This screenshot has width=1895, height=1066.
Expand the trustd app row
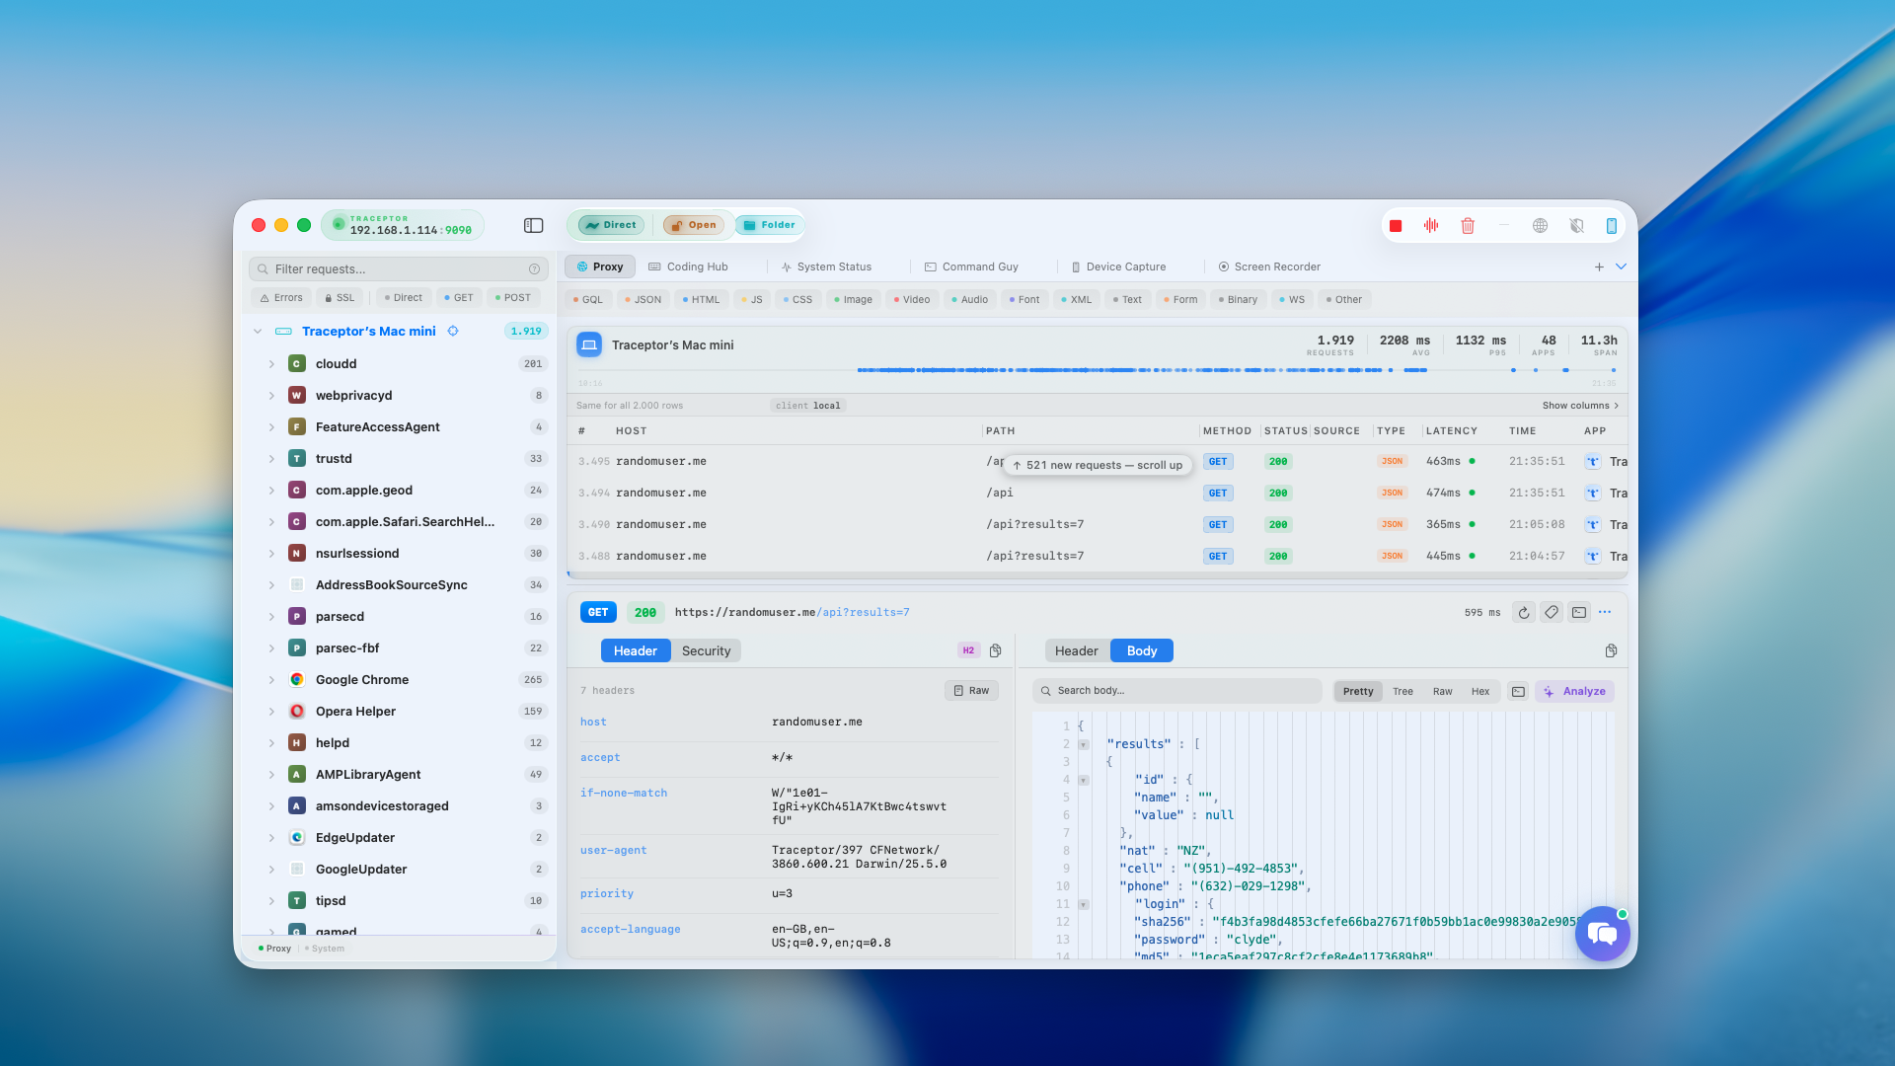click(271, 459)
